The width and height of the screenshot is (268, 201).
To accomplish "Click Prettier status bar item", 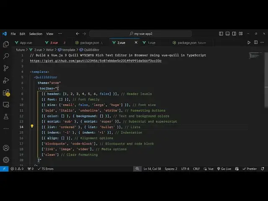I will tap(250, 169).
